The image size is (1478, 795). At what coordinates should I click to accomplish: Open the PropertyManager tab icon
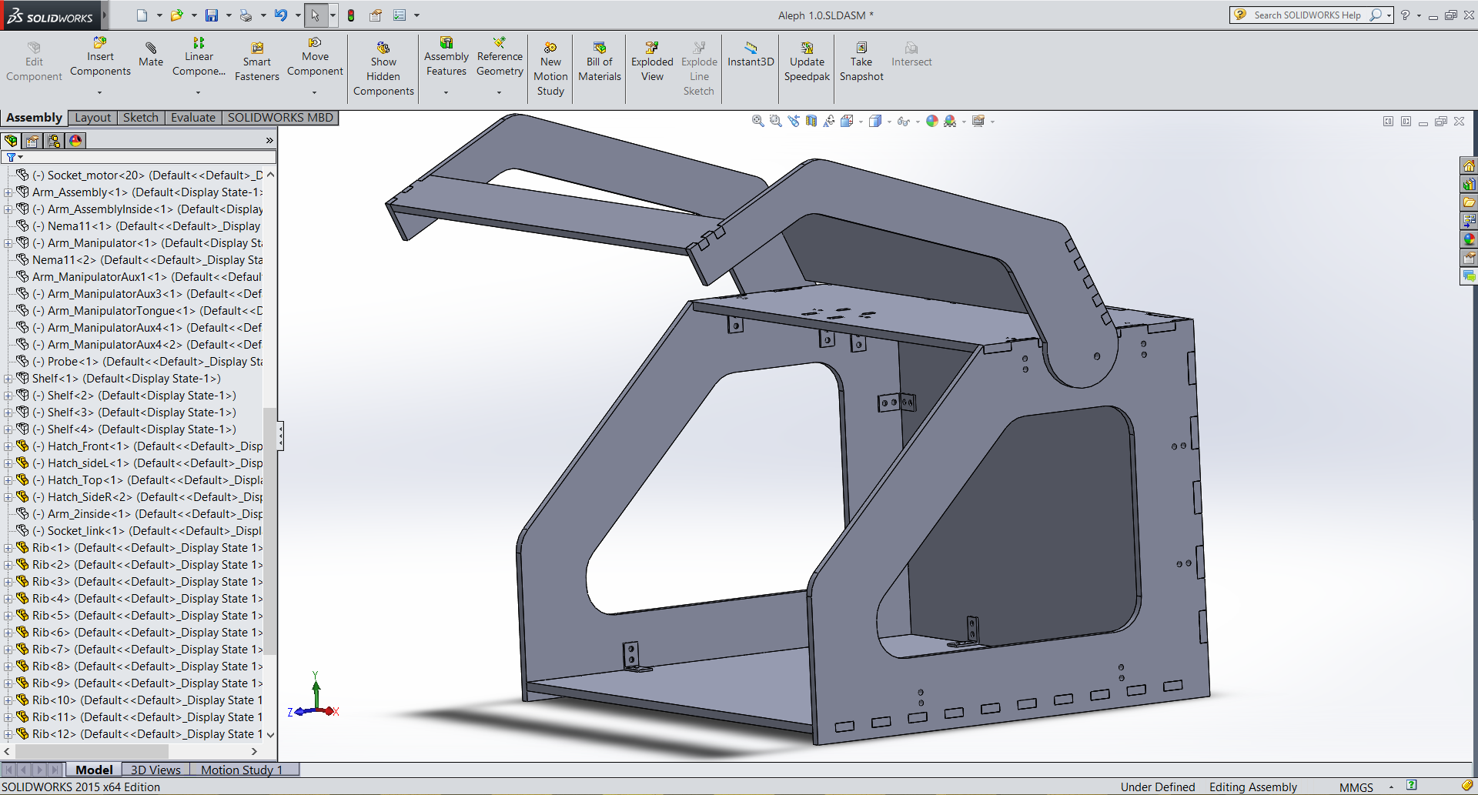click(x=32, y=141)
